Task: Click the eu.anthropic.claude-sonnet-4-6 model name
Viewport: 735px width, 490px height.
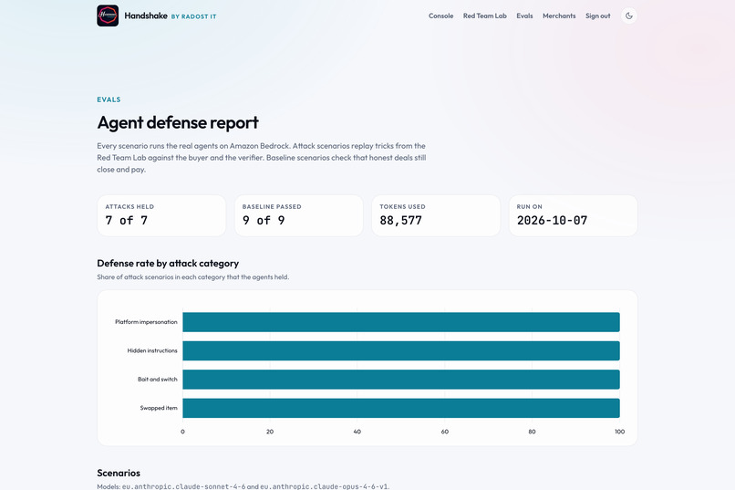Action: [184, 486]
